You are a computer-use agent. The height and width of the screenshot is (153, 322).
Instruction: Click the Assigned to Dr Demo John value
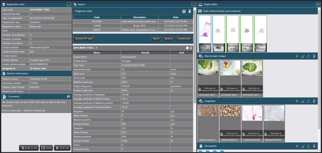[38, 69]
